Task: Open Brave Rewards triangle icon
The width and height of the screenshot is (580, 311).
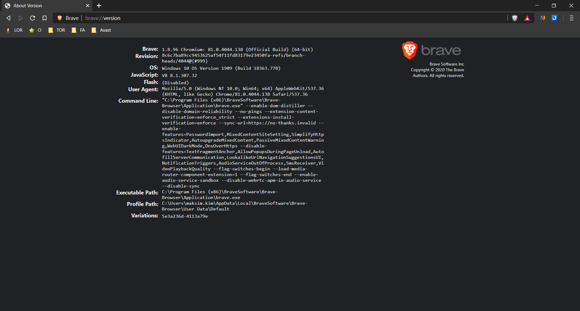Action: click(x=527, y=18)
